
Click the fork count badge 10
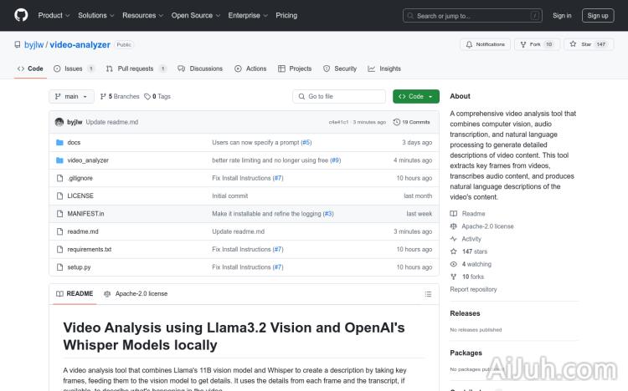tap(549, 44)
